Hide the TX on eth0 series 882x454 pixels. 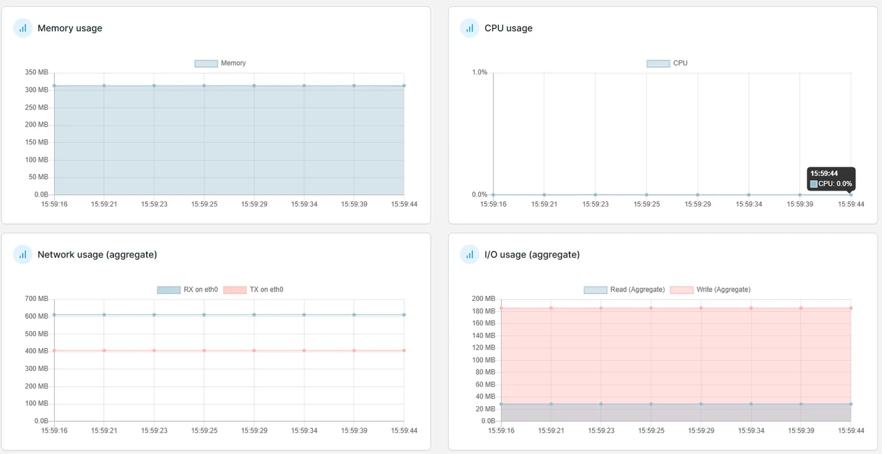[x=253, y=290]
